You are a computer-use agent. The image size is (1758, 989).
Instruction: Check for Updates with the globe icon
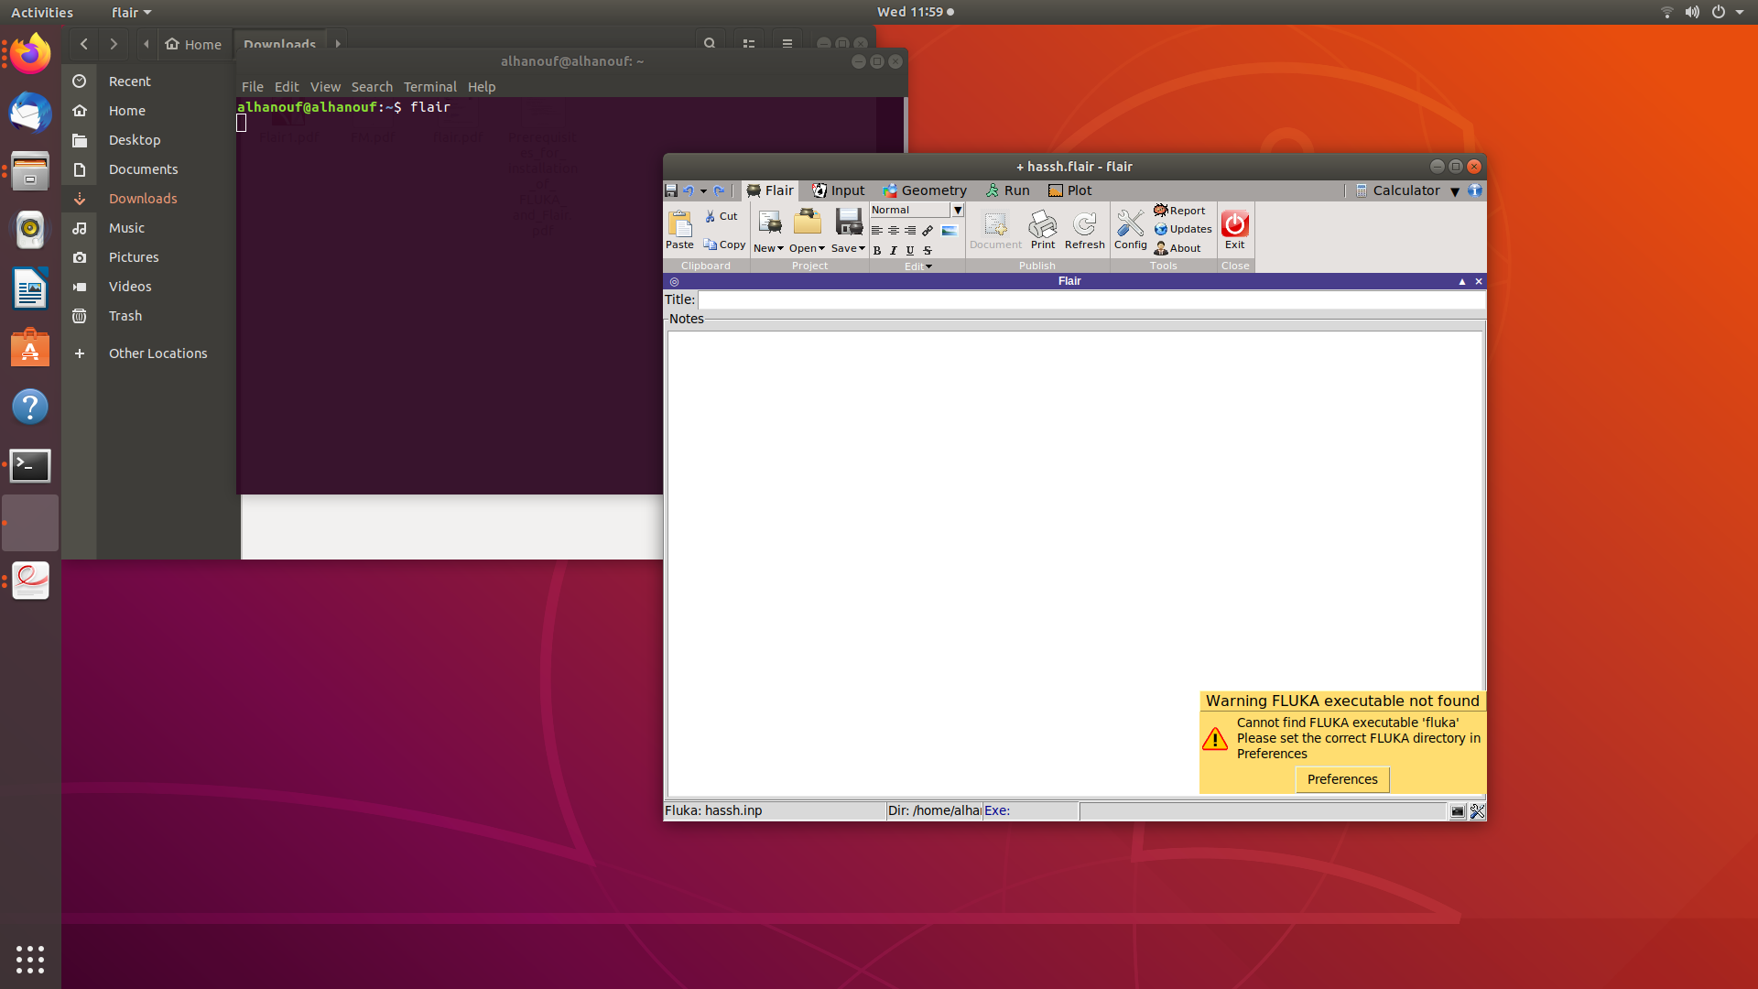coord(1183,229)
